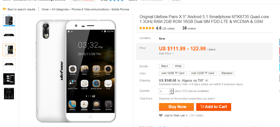The width and height of the screenshot is (280, 127).
Task: Choose Add 32GB TF Card option
Action: click(203, 73)
